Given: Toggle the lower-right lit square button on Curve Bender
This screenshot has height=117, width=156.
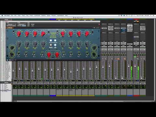Looking at the screenshot, I should (x=55, y=45).
